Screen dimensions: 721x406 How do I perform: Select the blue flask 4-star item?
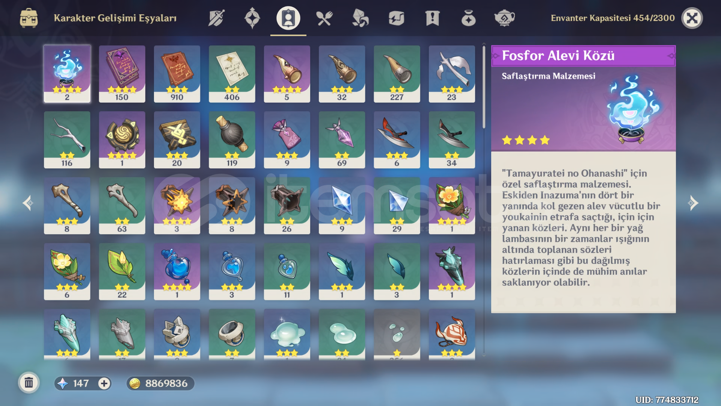coord(177,271)
